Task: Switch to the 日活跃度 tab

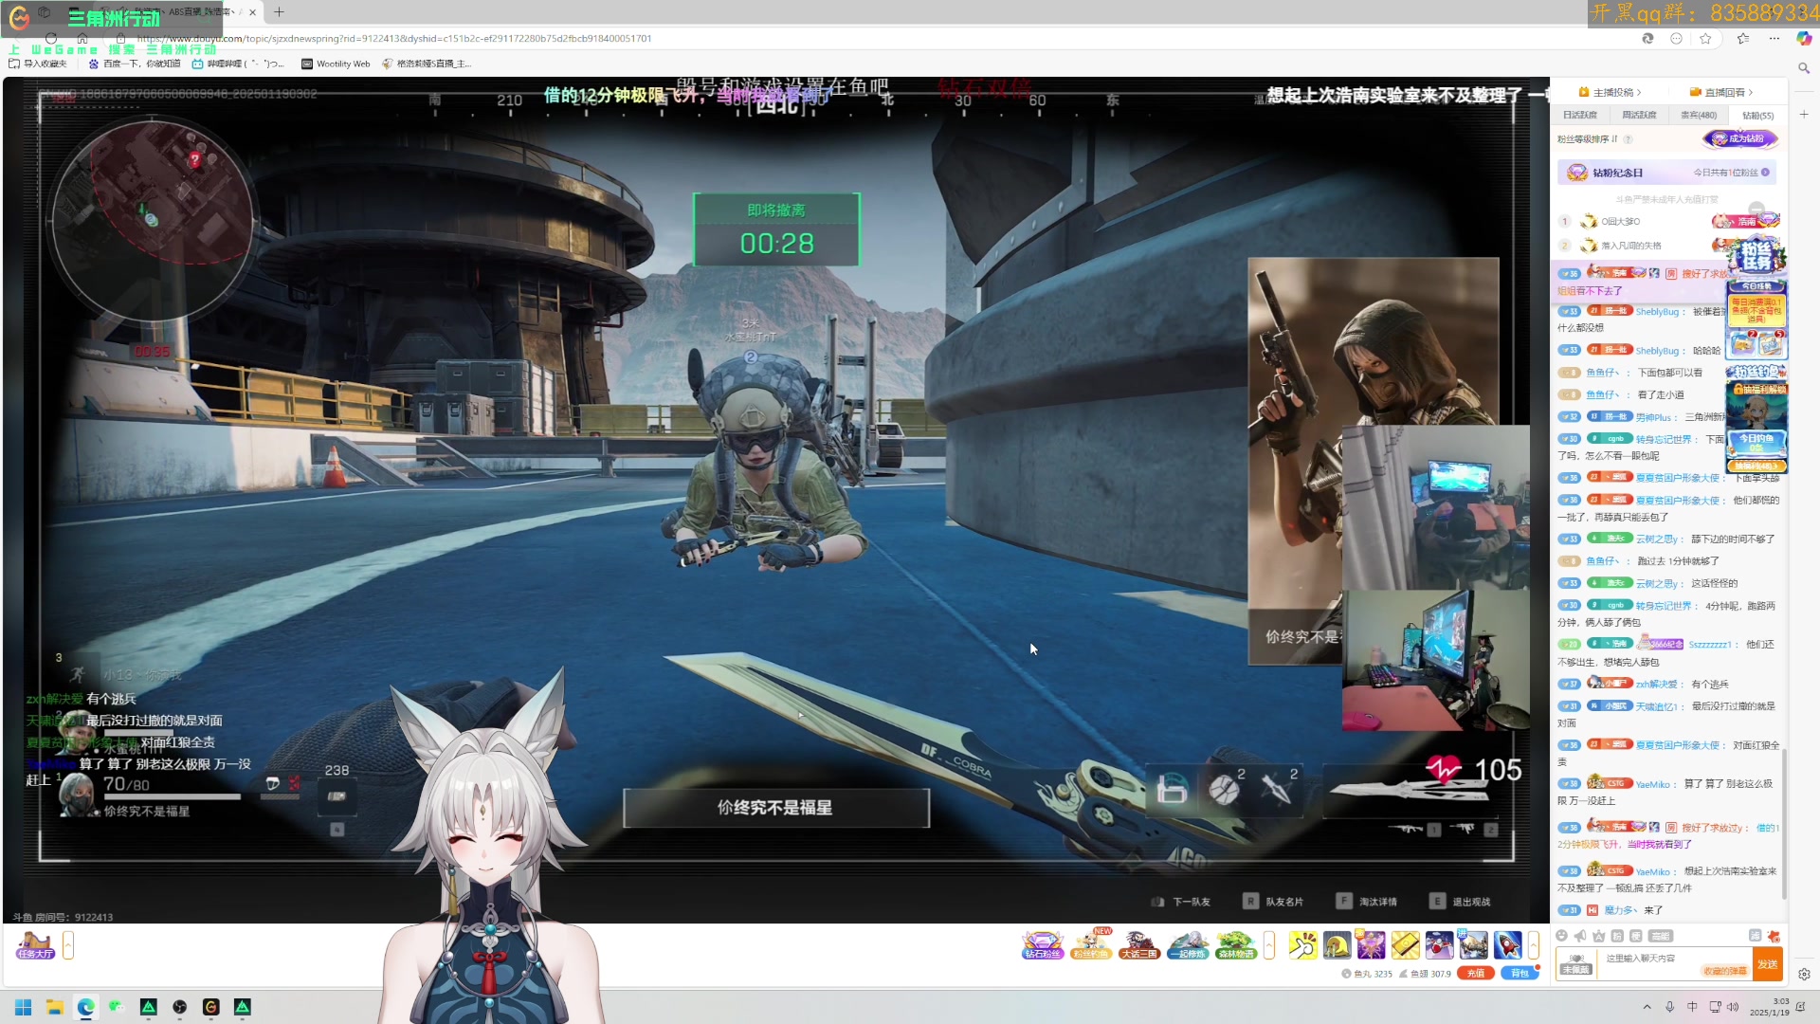Action: coord(1580,115)
